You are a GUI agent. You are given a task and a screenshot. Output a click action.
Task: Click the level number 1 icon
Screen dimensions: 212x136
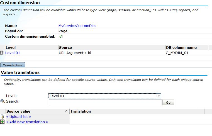point(2,53)
